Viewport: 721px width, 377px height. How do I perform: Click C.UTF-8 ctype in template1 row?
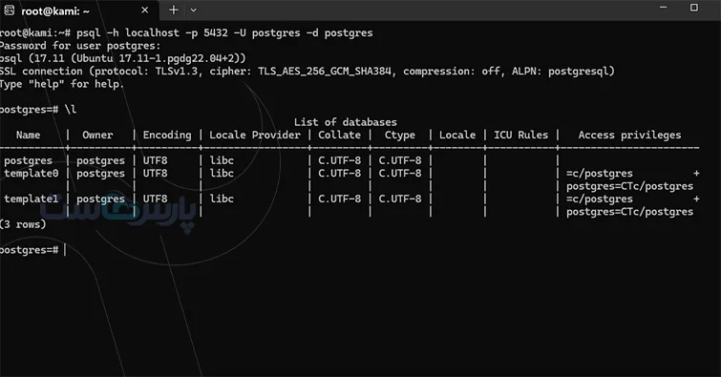(400, 199)
